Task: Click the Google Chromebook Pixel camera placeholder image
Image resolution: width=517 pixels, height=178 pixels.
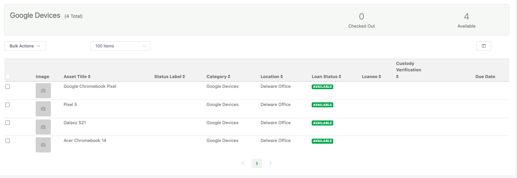Action: 43,91
